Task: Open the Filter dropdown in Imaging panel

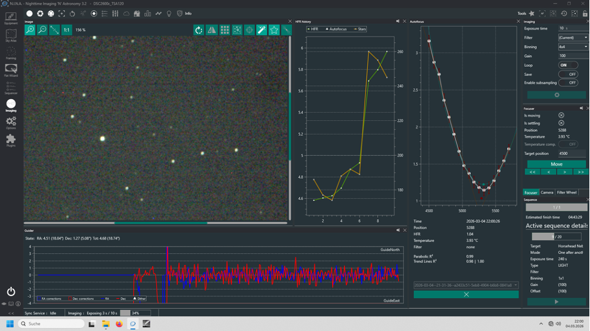Action: [x=573, y=38]
